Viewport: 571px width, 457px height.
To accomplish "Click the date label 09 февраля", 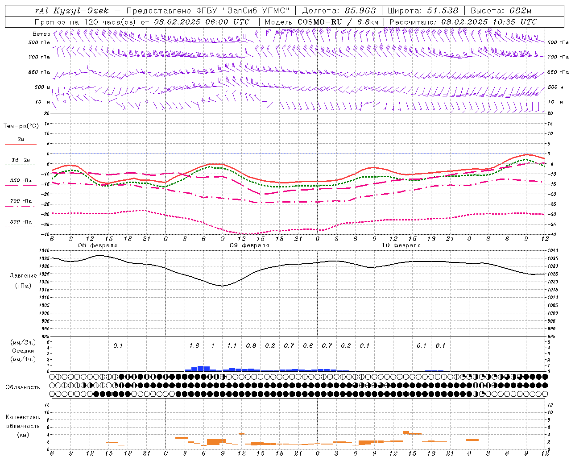I will point(249,245).
